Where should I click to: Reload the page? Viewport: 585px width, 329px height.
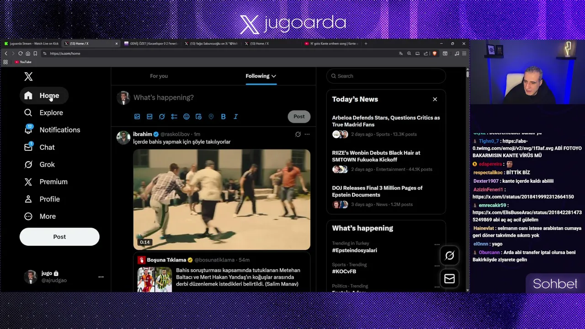tap(21, 53)
